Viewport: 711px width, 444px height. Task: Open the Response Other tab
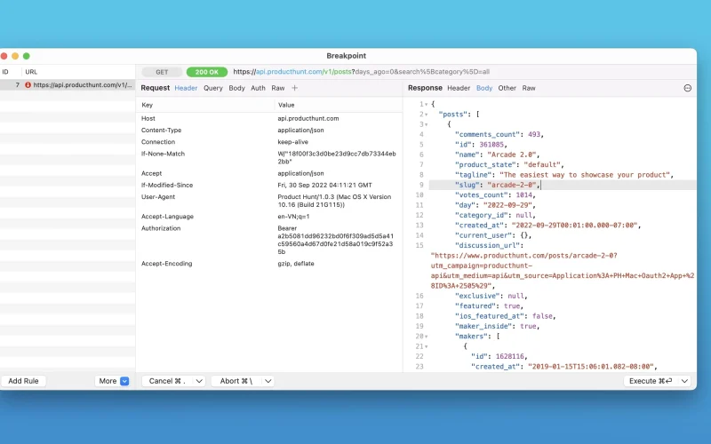pyautogui.click(x=507, y=88)
